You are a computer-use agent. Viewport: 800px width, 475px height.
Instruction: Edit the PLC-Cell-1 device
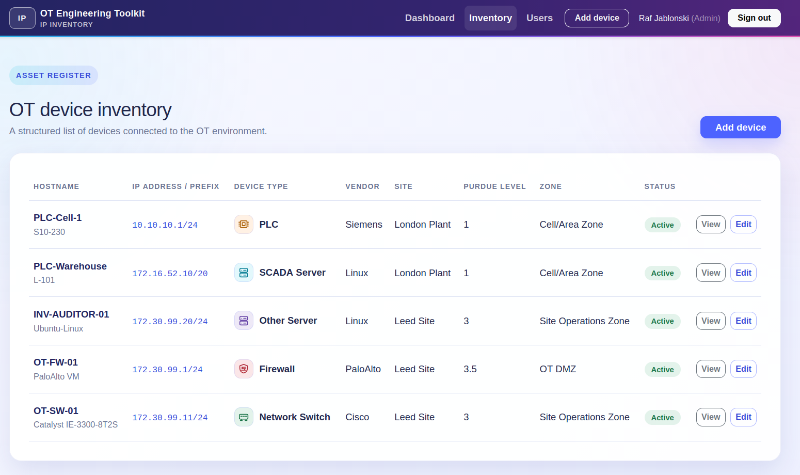(x=743, y=225)
